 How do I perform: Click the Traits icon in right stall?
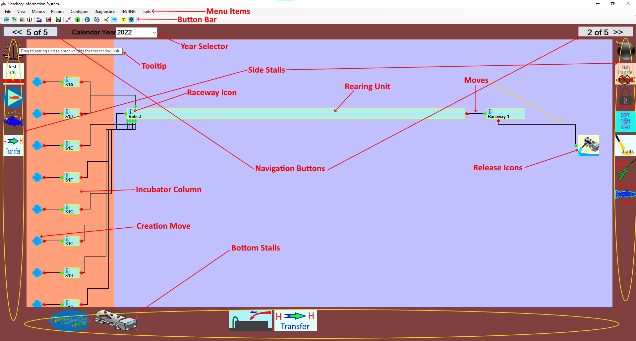click(625, 145)
